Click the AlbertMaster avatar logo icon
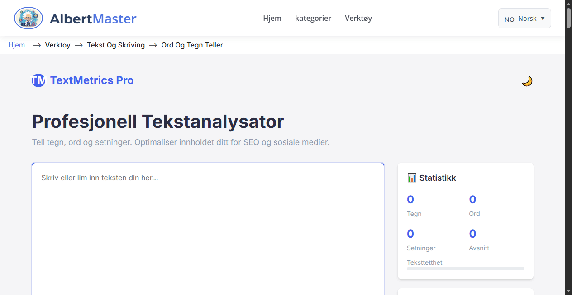Image resolution: width=572 pixels, height=295 pixels. tap(28, 18)
